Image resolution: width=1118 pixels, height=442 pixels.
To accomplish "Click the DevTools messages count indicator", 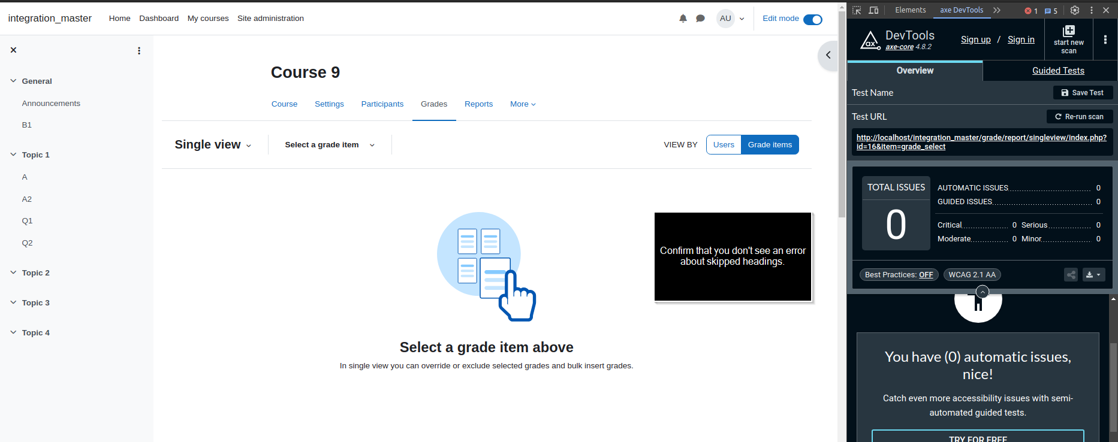I will [x=1051, y=11].
